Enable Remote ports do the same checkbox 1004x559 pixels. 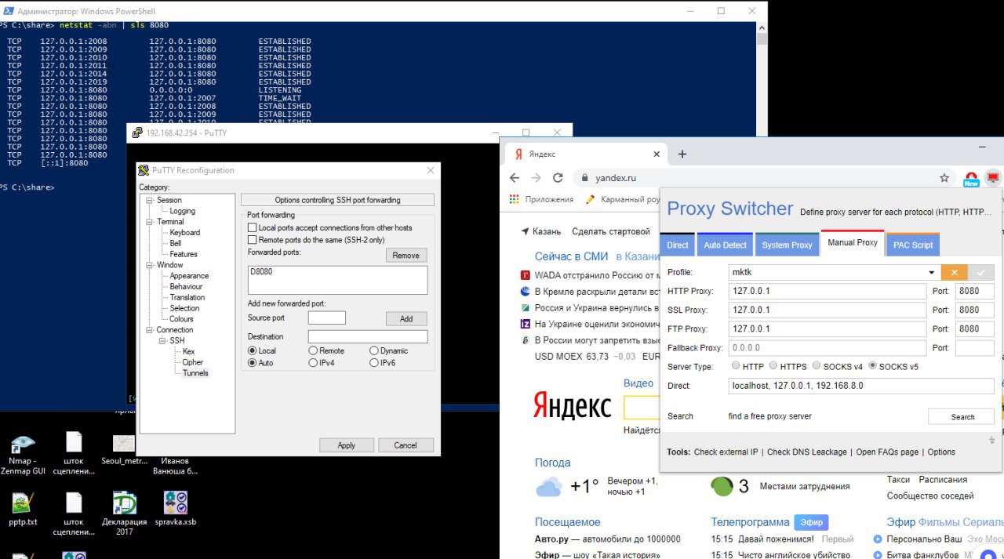253,239
